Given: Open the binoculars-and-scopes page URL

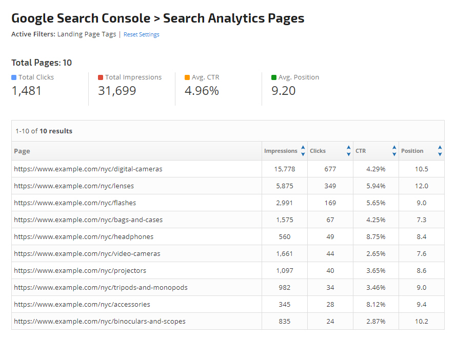Looking at the screenshot, I should (100, 321).
